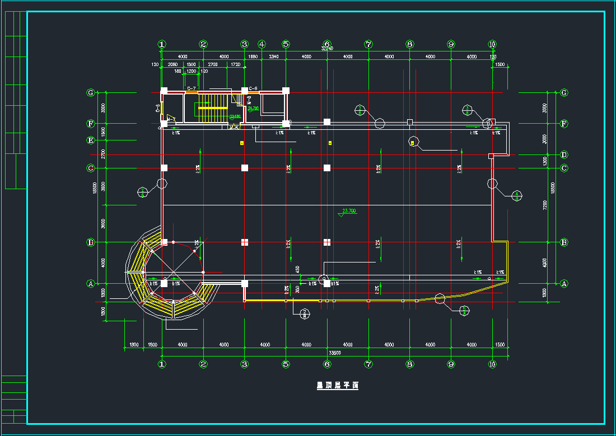Select bottom axis bubble 5
The width and height of the screenshot is (616, 436).
click(x=286, y=364)
